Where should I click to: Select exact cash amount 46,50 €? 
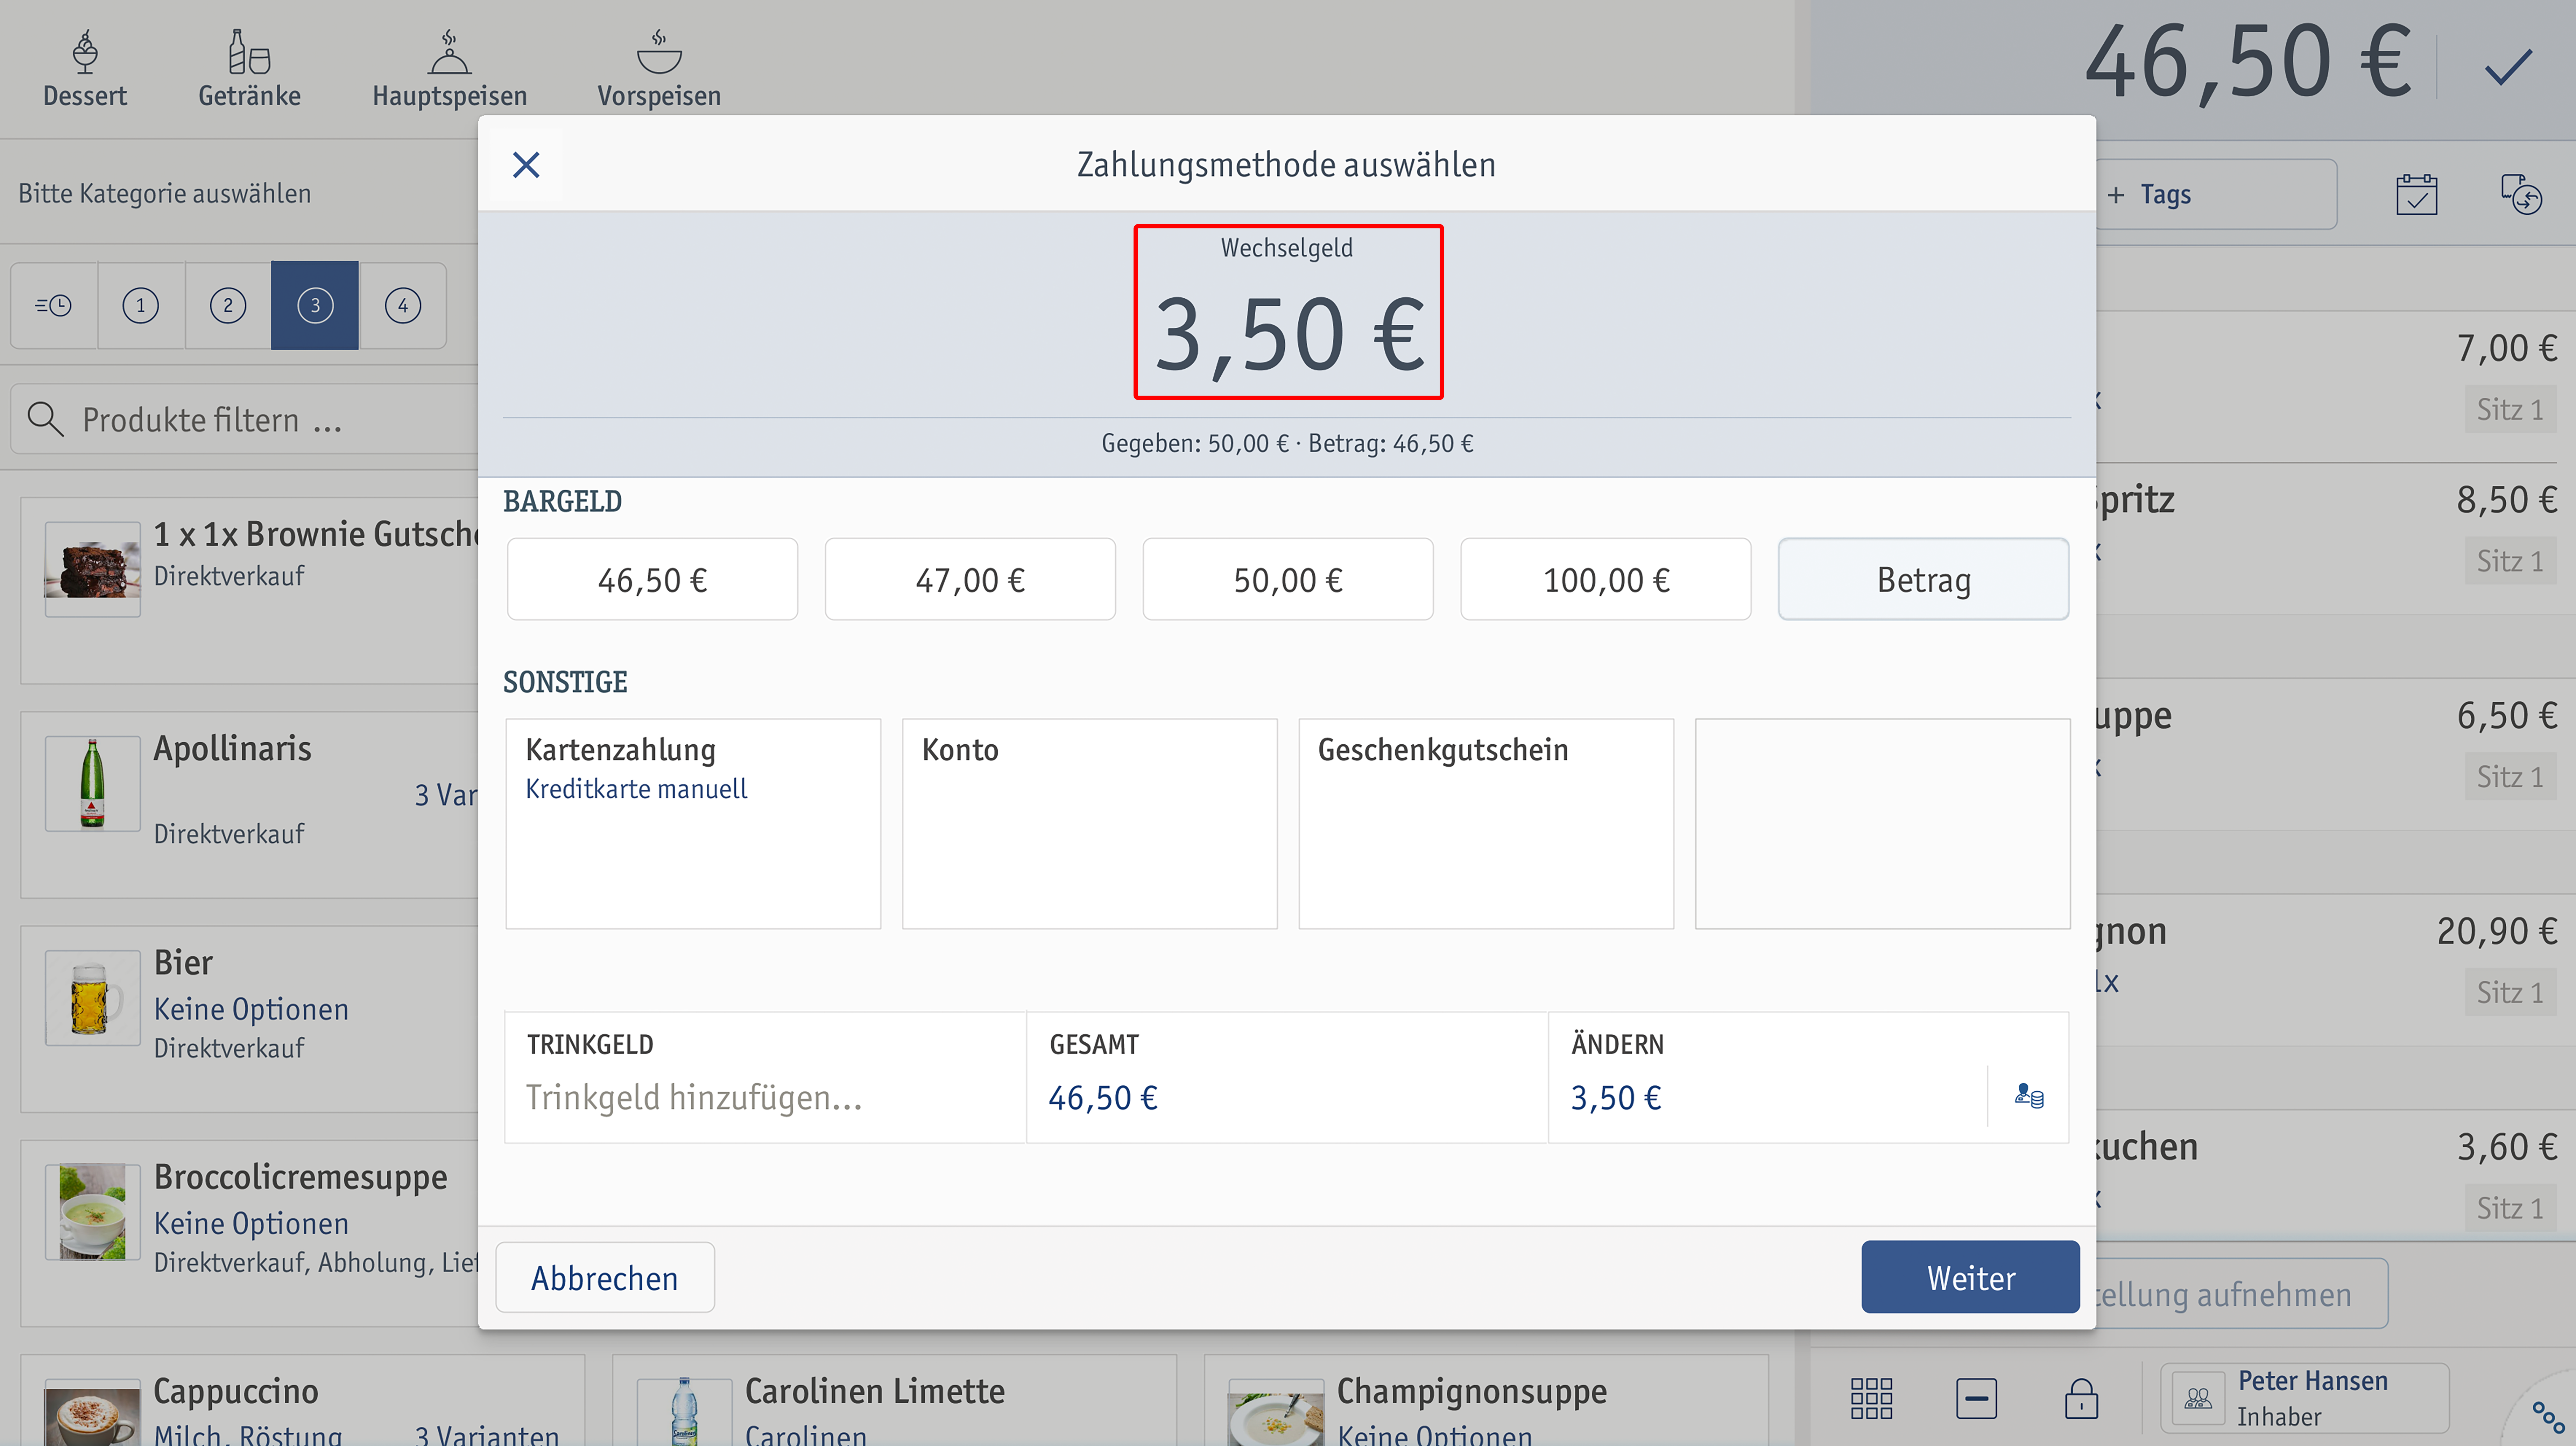(x=652, y=580)
